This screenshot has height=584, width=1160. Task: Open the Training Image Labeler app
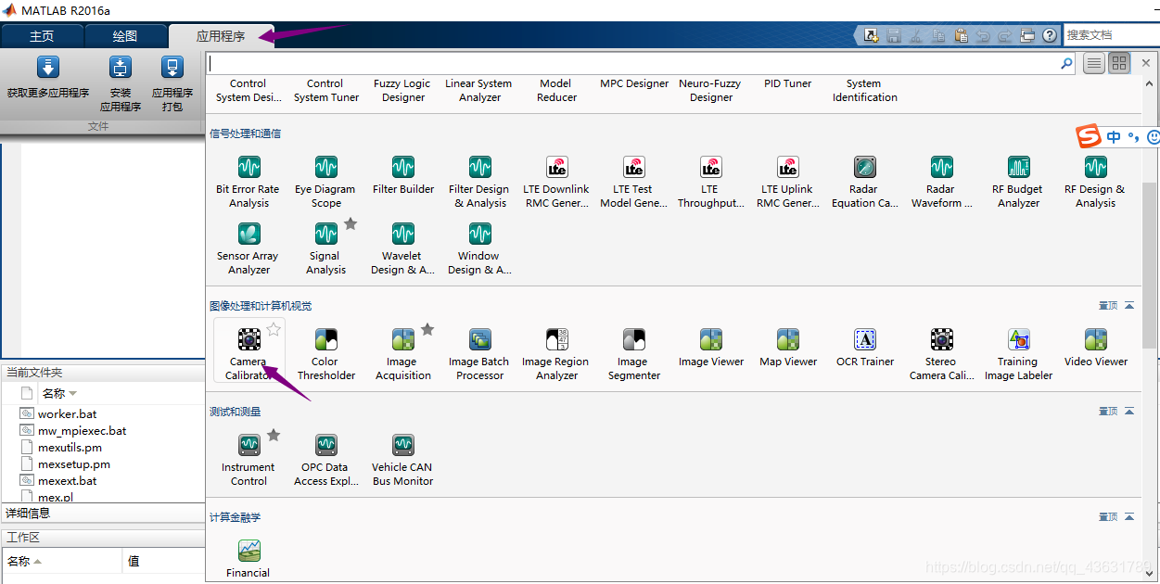1018,352
